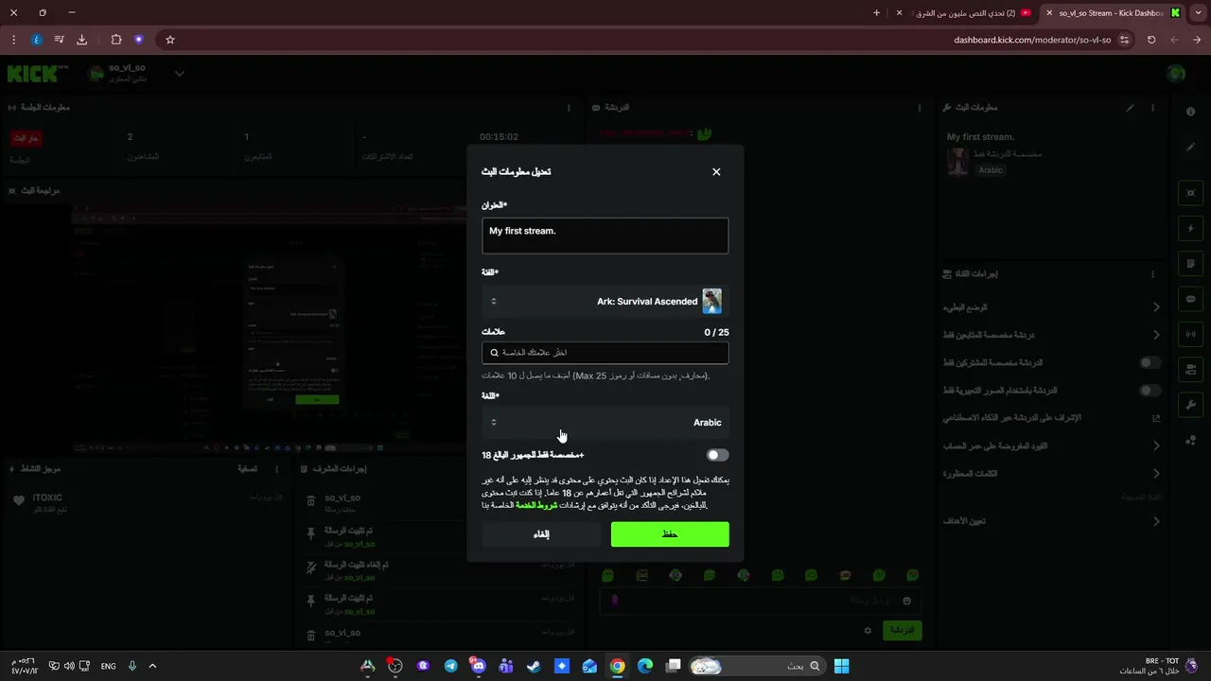The width and height of the screenshot is (1211, 681).
Task: Click the stream title input field
Action: (x=605, y=236)
